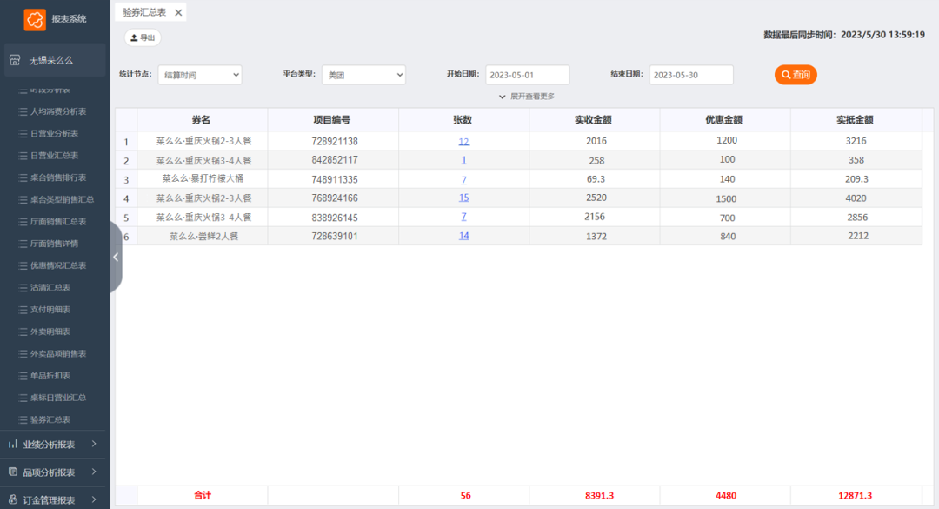939x509 pixels.
Task: Click the magnifier icon in 查询 button
Action: (786, 75)
